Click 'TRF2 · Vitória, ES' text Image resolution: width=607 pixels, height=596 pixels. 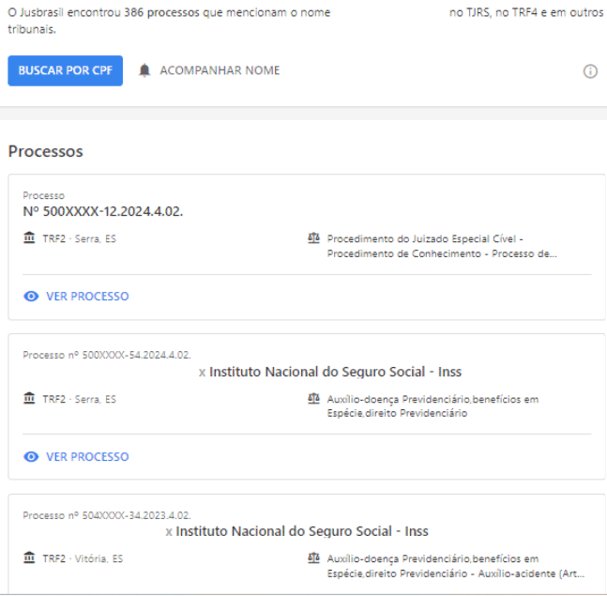point(83,558)
